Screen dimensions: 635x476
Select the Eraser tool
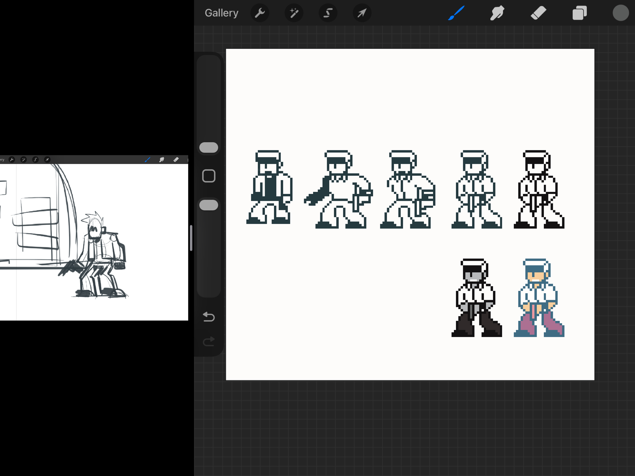(x=538, y=13)
